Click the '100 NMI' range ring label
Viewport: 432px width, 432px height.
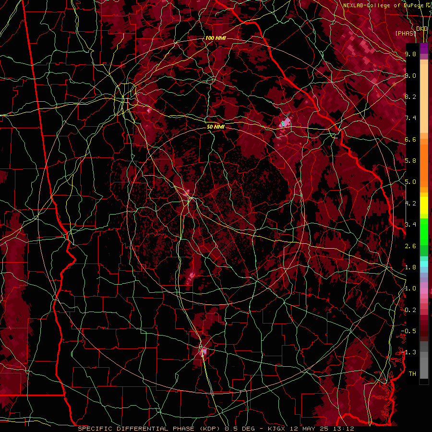[x=216, y=38]
